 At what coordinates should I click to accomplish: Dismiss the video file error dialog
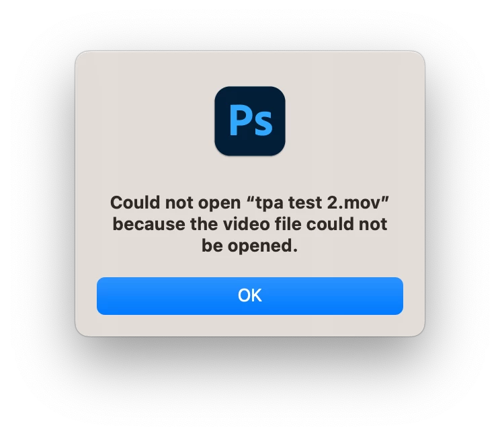tap(250, 296)
